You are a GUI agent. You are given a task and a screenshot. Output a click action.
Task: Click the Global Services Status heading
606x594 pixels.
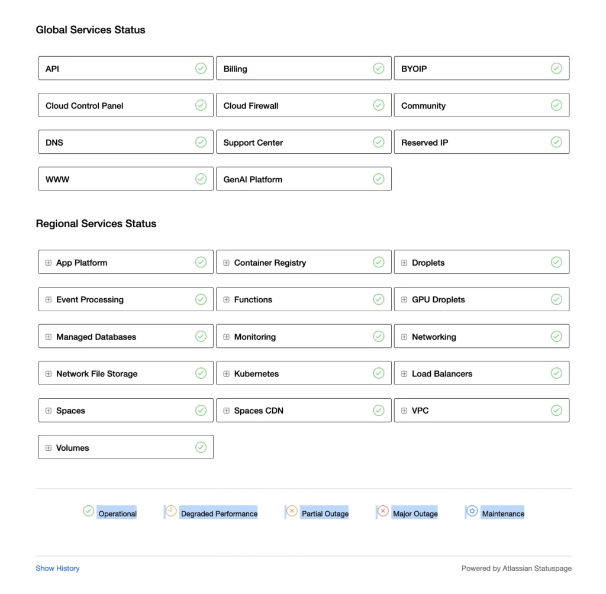91,30
